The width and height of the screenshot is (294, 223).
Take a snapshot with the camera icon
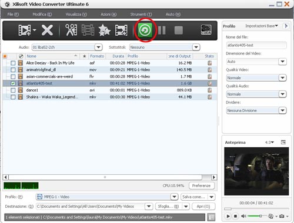point(282,216)
